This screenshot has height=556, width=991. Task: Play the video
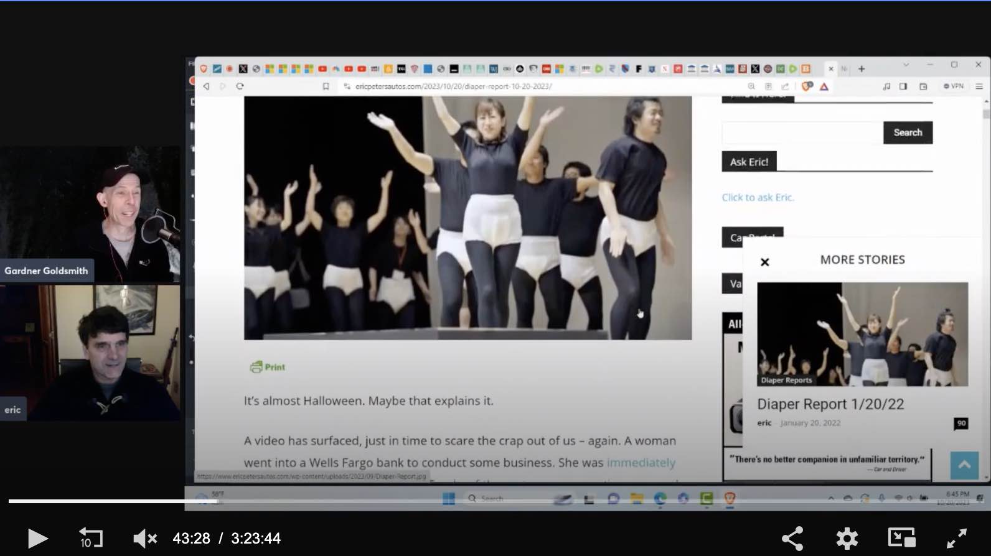37,538
